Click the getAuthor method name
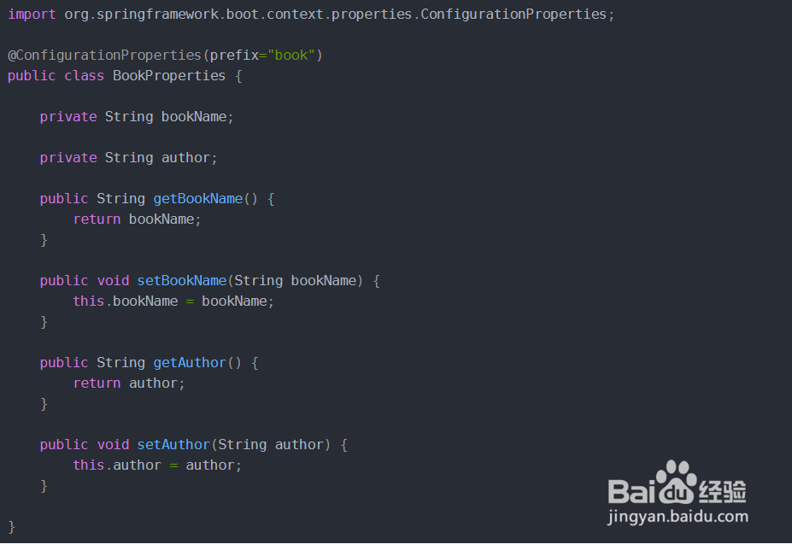Image resolution: width=792 pixels, height=544 pixels. pyautogui.click(x=190, y=363)
